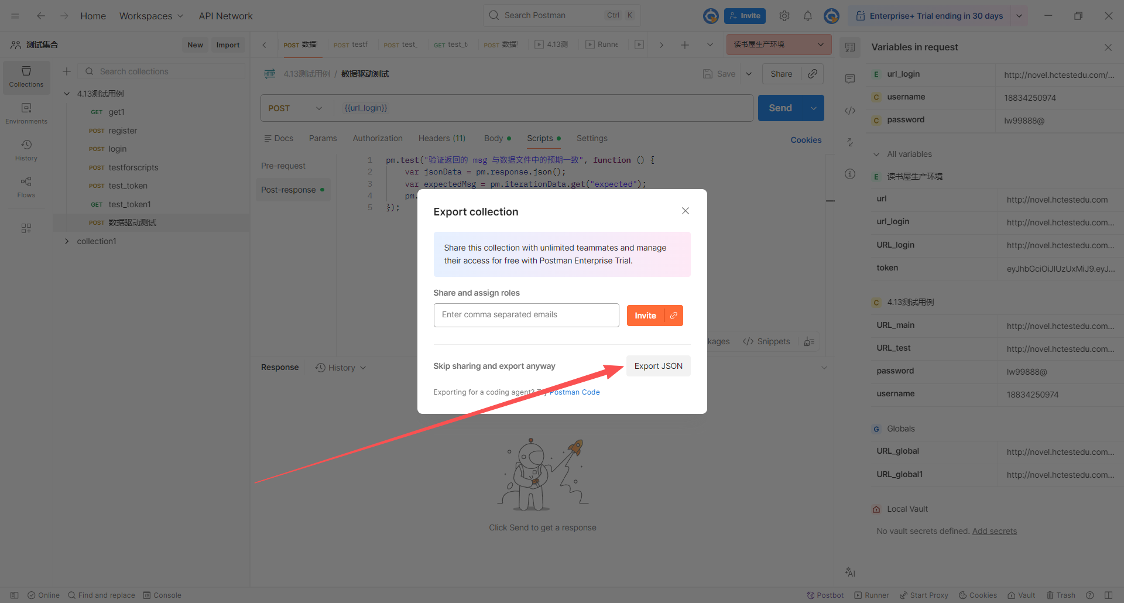Image resolution: width=1124 pixels, height=603 pixels.
Task: Click the Send button
Action: (x=780, y=108)
